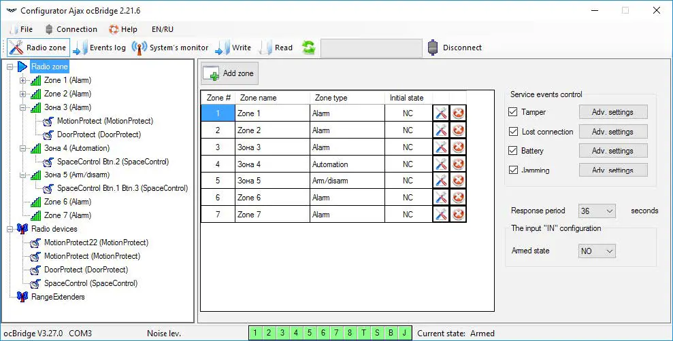Collapse the Radio devices tree node

[x=10, y=229]
